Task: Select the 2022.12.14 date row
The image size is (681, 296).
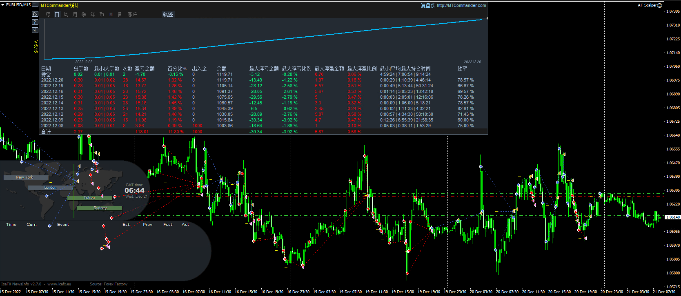Action: point(52,103)
